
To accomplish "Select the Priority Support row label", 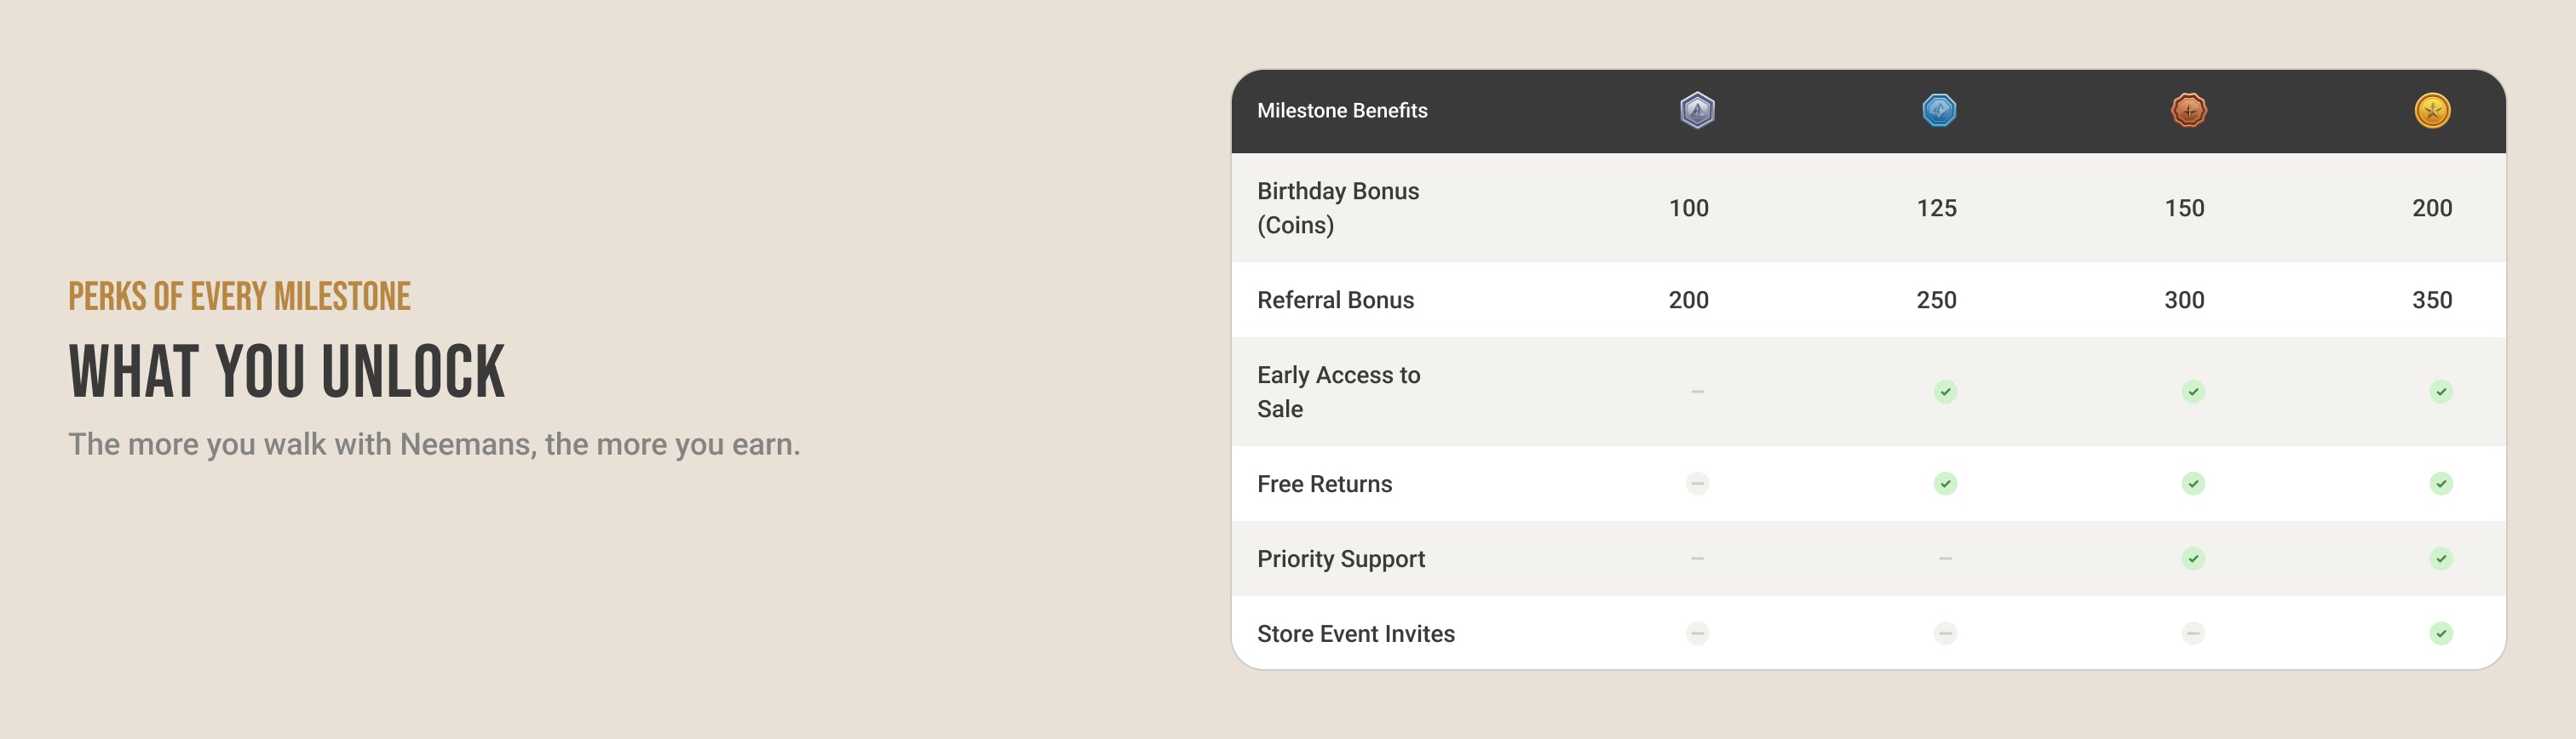I will point(1341,559).
